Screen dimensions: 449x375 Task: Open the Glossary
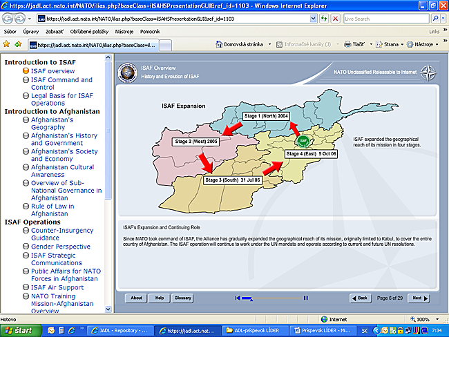click(x=182, y=298)
